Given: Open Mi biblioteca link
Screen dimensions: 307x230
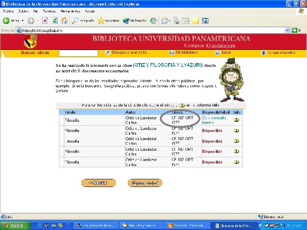Looking at the screenshot, I should pyautogui.click(x=187, y=52).
